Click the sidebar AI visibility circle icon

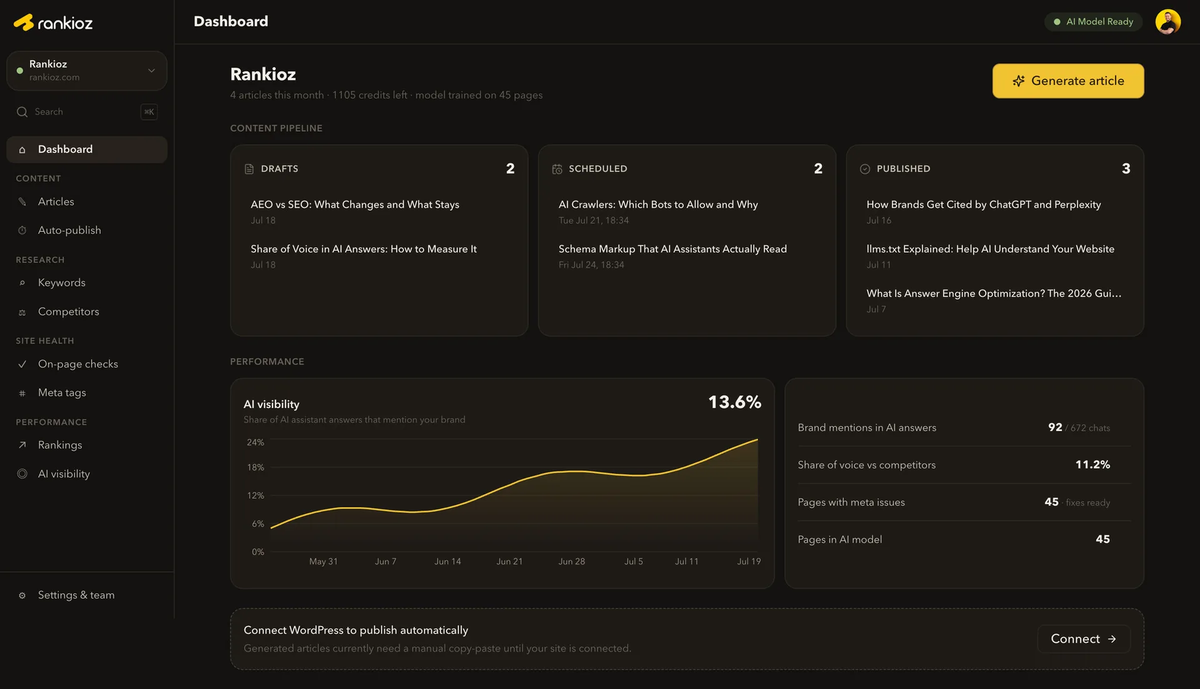click(x=22, y=474)
